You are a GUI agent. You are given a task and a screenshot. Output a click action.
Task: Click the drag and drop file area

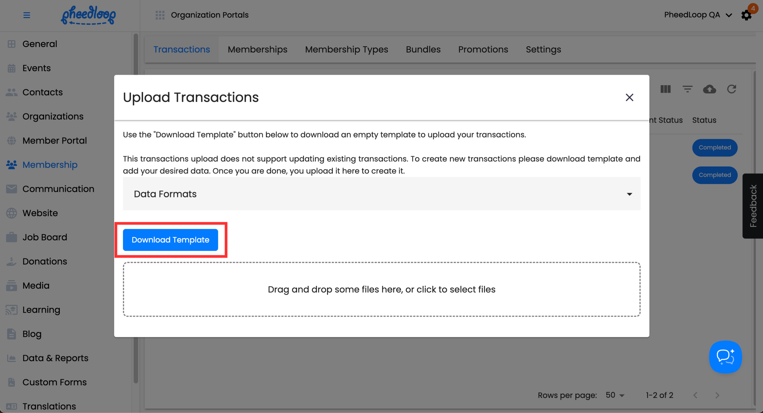coord(381,289)
